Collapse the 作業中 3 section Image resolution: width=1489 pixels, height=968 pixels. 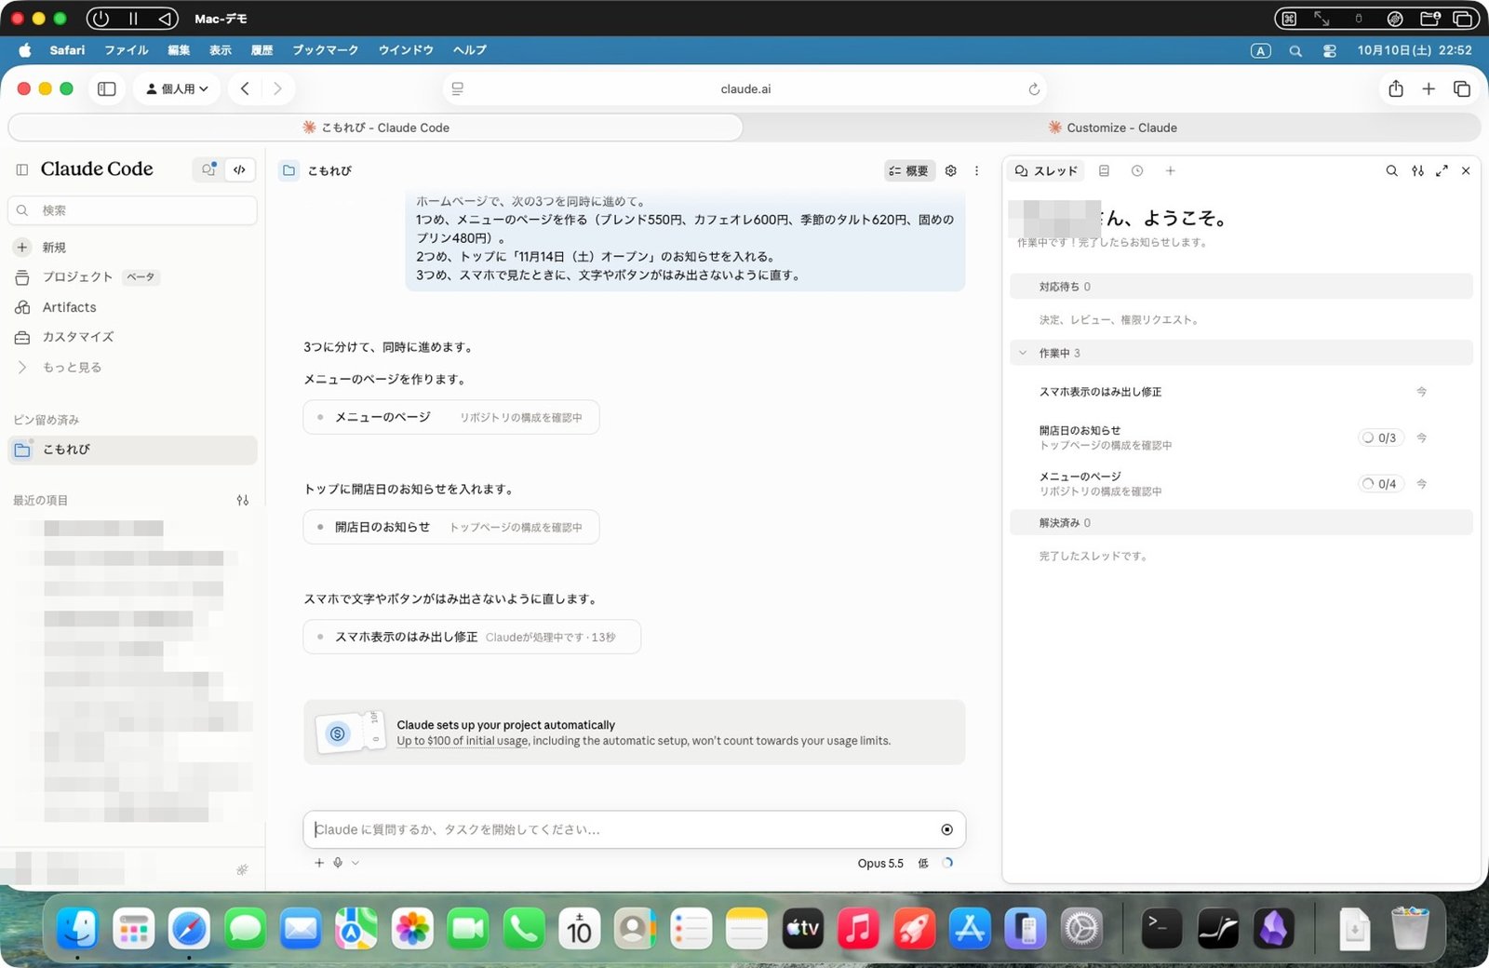(x=1241, y=353)
